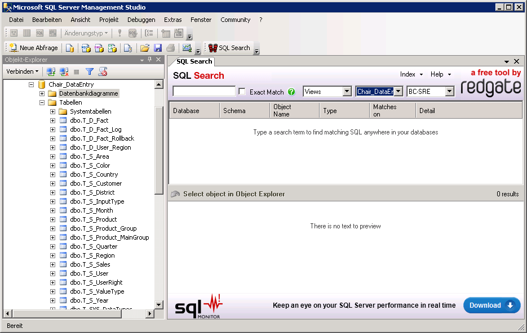The width and height of the screenshot is (527, 333).
Task: Click the DMX query icon
Action: click(99, 48)
